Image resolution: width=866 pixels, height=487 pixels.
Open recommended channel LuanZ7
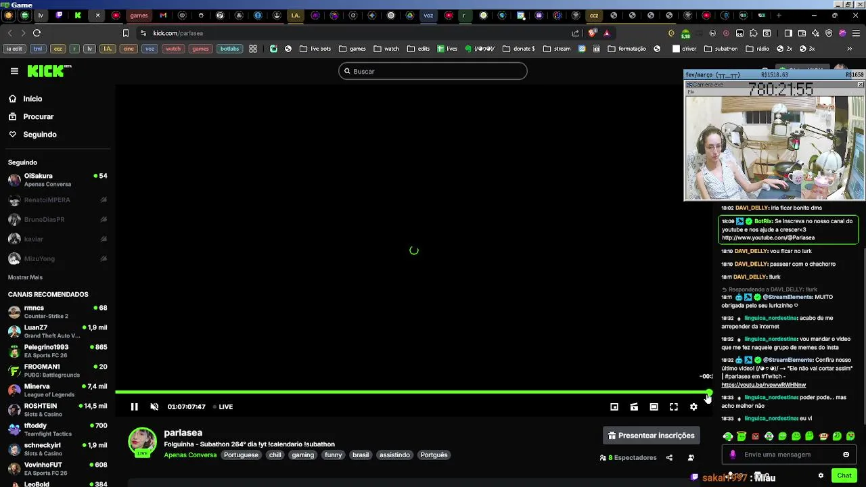tap(58, 331)
